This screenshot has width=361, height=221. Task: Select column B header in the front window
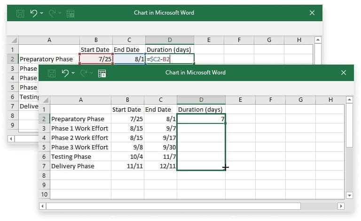(x=127, y=100)
